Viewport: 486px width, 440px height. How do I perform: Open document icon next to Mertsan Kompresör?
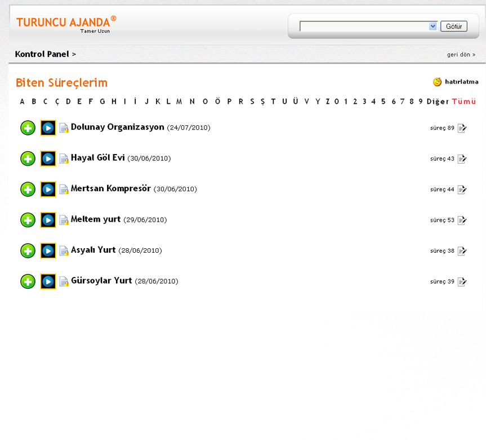64,190
